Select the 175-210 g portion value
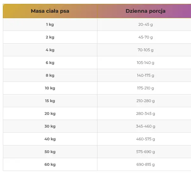 coord(145,88)
